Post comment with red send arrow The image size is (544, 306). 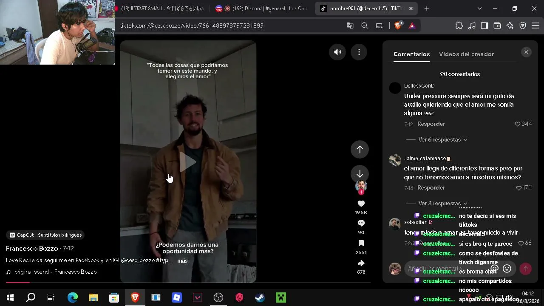click(526, 269)
